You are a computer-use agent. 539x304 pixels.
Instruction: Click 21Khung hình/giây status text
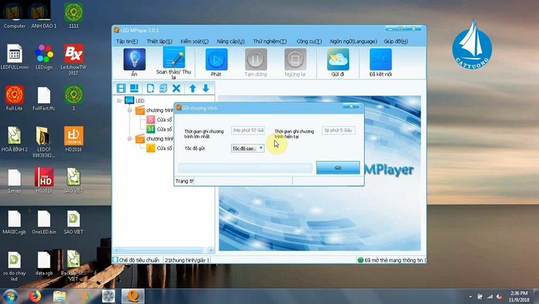185,260
